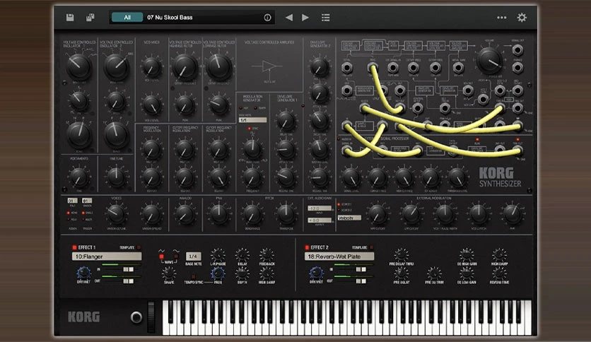Open the three-dot more options menu
This screenshot has width=591, height=342.
pos(502,18)
